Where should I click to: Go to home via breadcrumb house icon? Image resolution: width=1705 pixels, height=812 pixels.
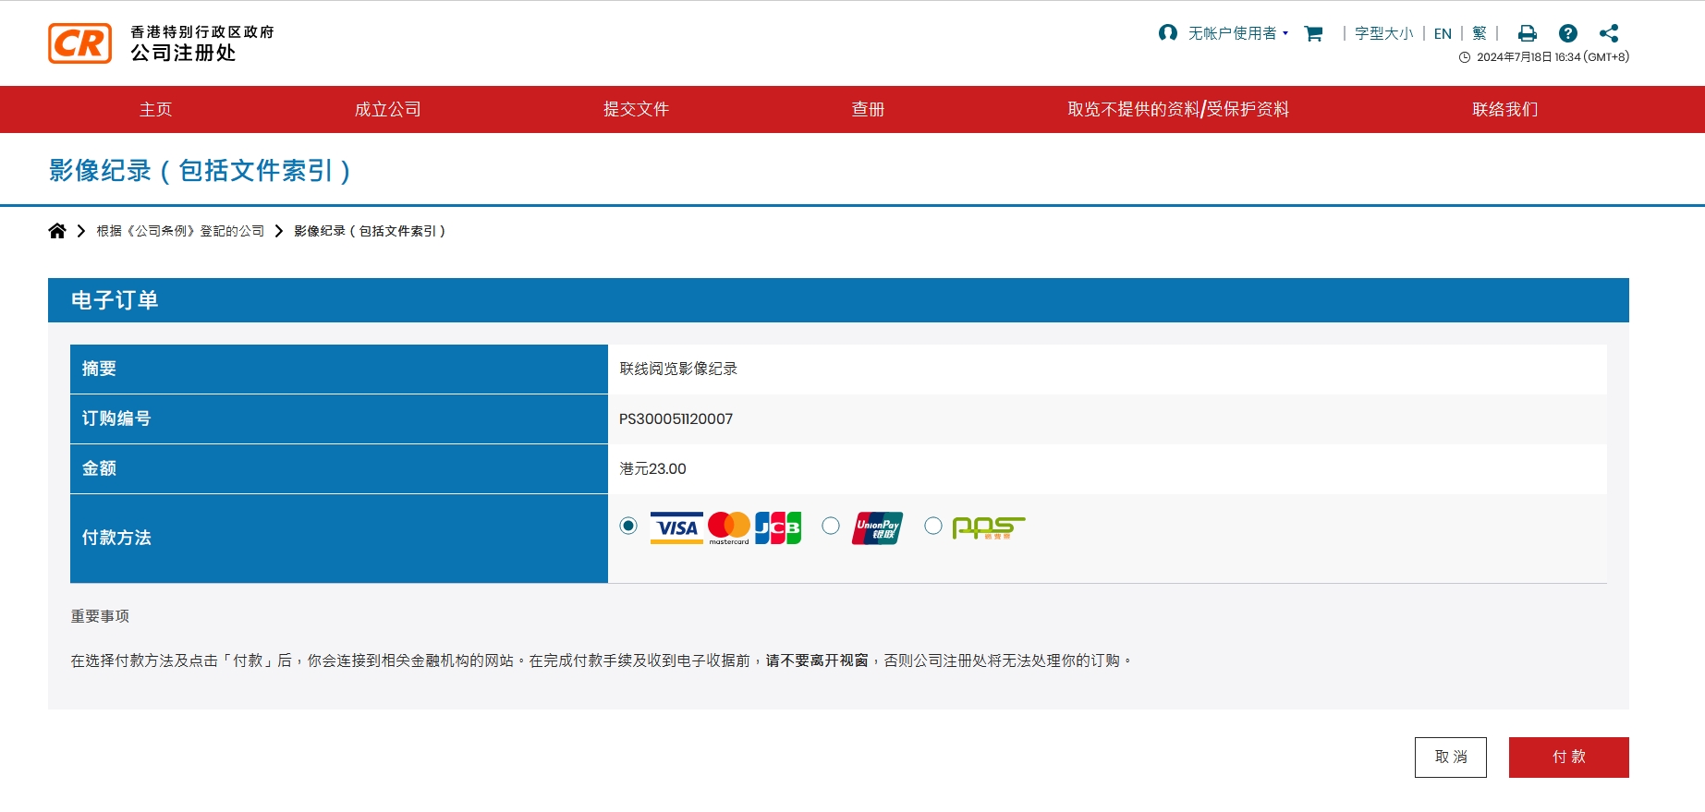click(x=57, y=231)
